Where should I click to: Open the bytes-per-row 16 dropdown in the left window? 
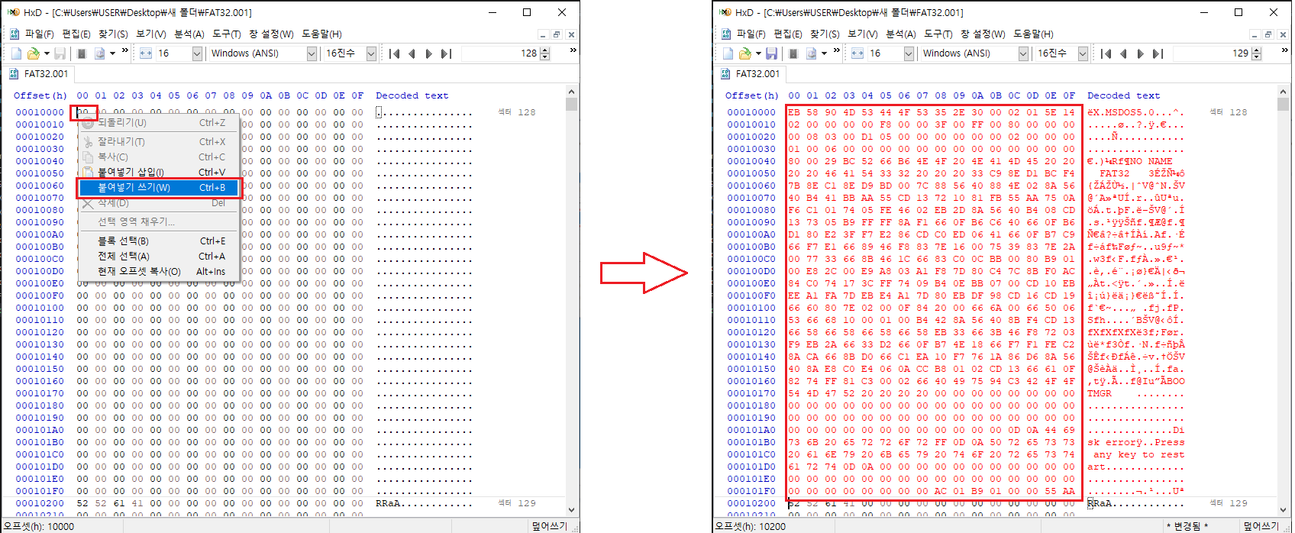coord(197,53)
